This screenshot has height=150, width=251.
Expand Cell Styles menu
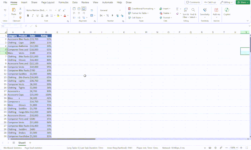[x=136, y=18]
